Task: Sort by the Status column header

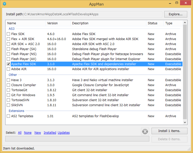Action: (155, 23)
